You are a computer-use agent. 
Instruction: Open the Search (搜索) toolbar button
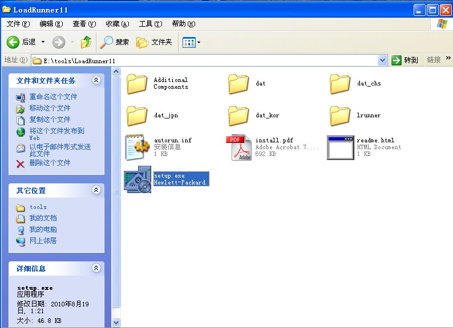click(115, 42)
